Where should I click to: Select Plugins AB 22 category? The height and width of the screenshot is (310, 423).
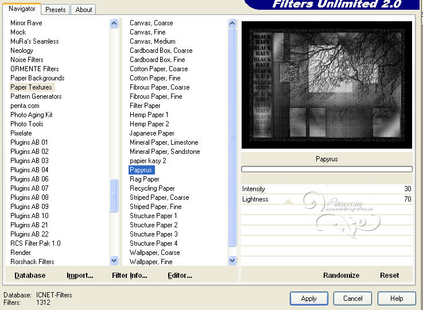29,234
